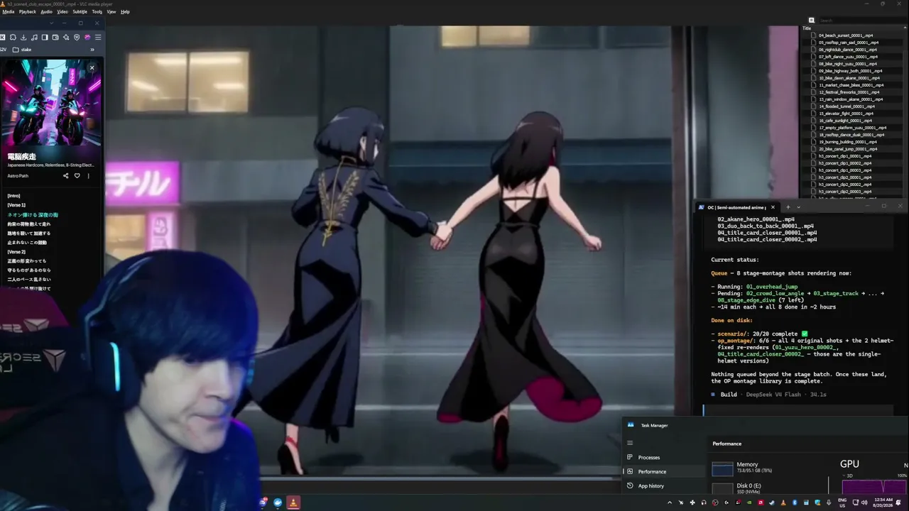Click the [Verse 2] lyrics label
The height and width of the screenshot is (511, 909).
click(x=16, y=252)
